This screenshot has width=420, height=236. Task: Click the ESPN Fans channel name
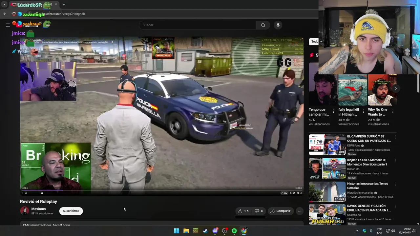click(x=354, y=146)
